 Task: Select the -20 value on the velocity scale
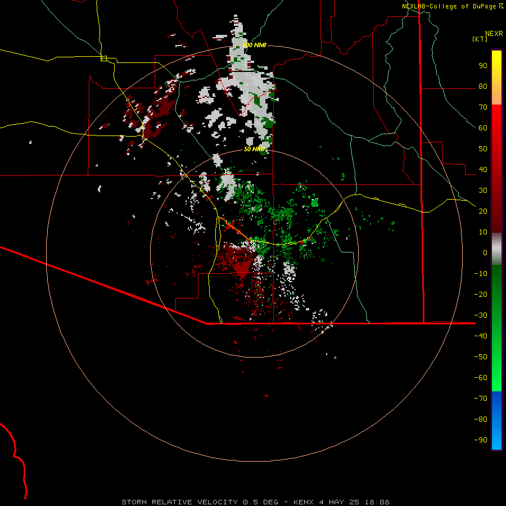click(x=481, y=294)
